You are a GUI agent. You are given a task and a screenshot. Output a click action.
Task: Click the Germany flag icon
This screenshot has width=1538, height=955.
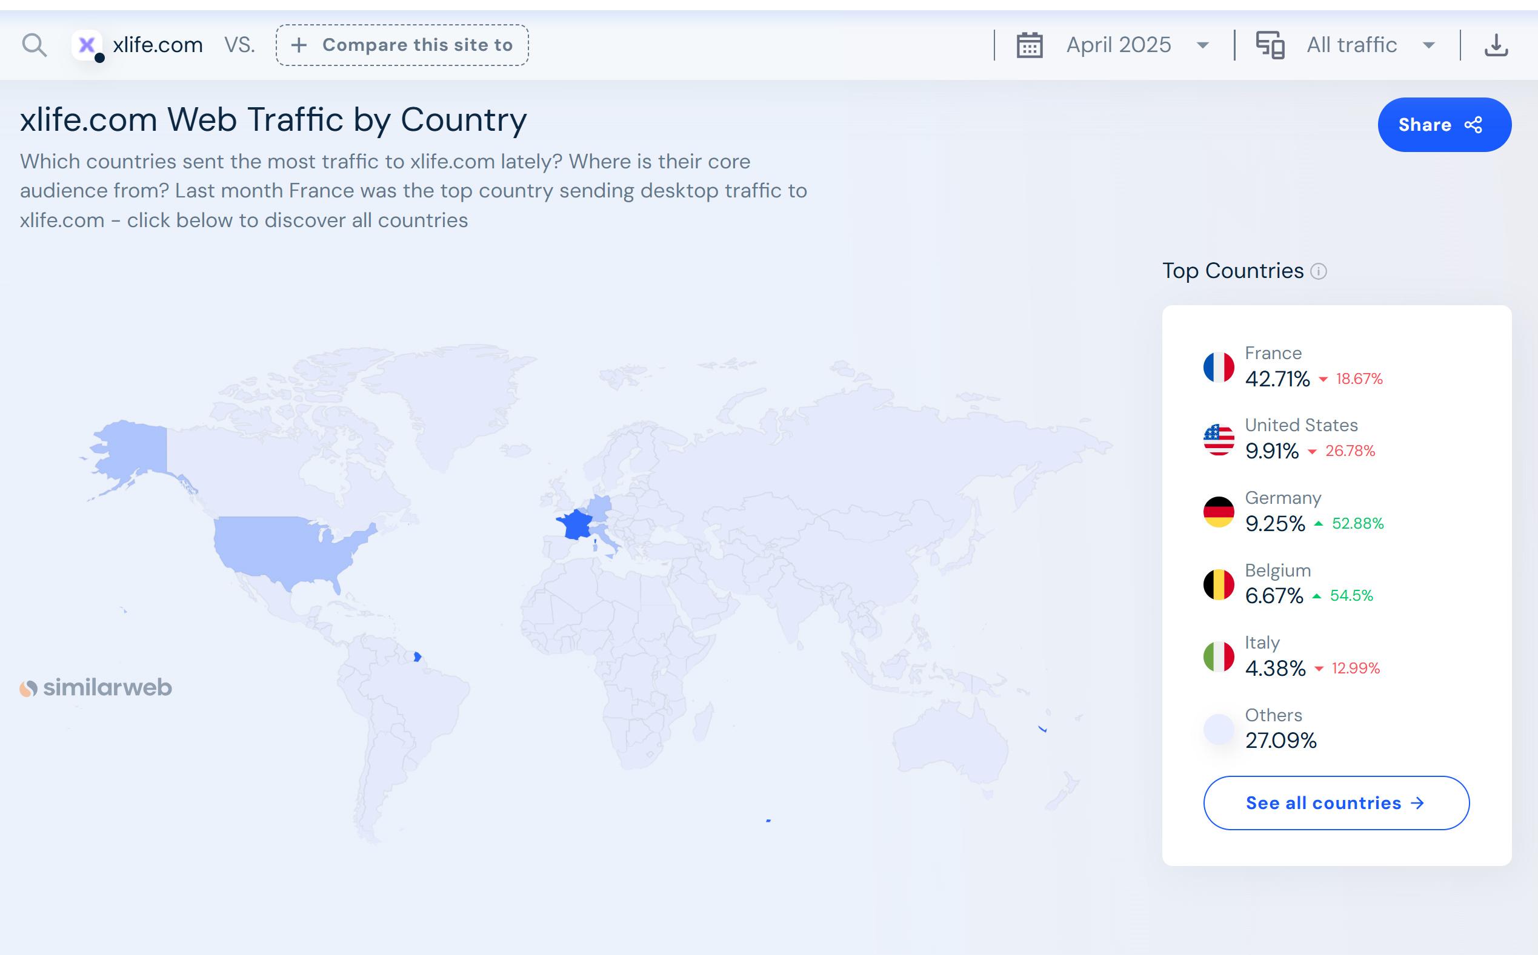coord(1218,512)
